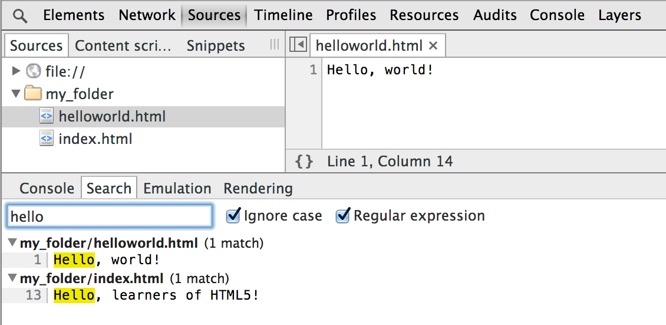Collapse the my_folder tree node

[x=16, y=94]
